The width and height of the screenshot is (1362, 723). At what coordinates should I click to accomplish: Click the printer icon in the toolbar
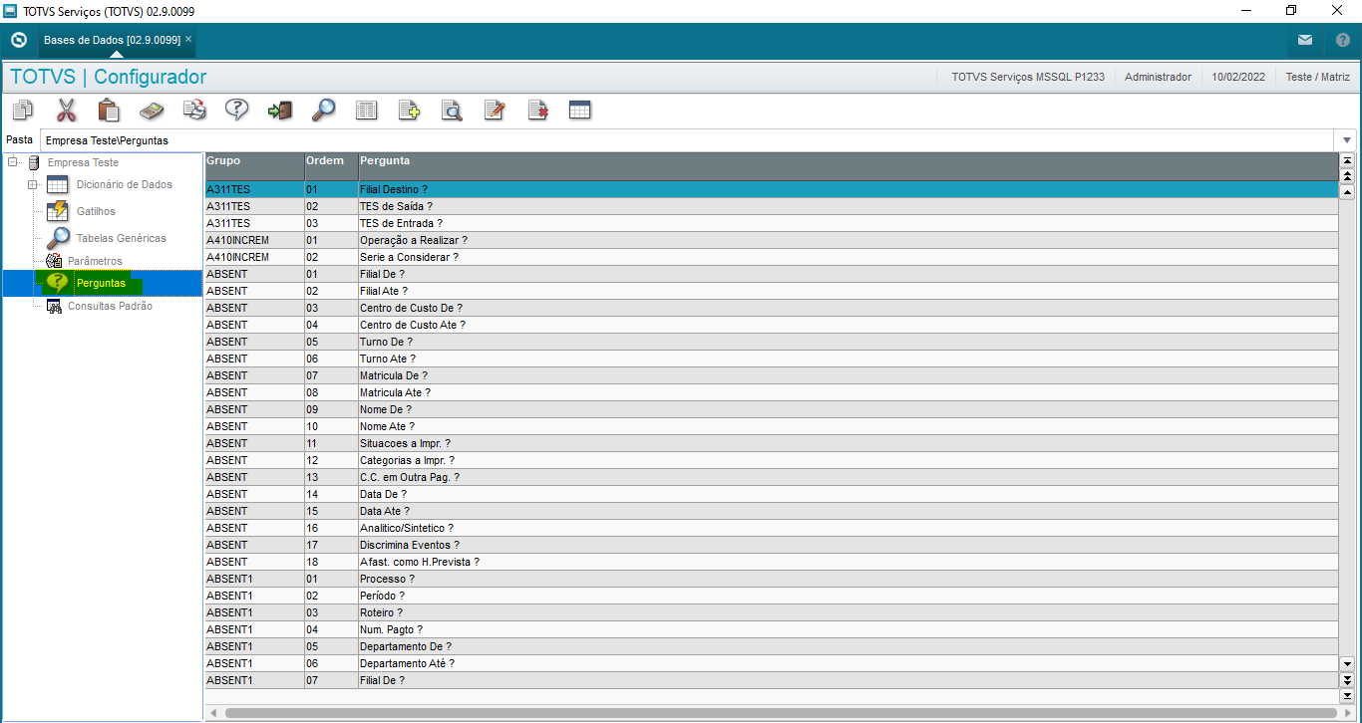click(x=194, y=110)
